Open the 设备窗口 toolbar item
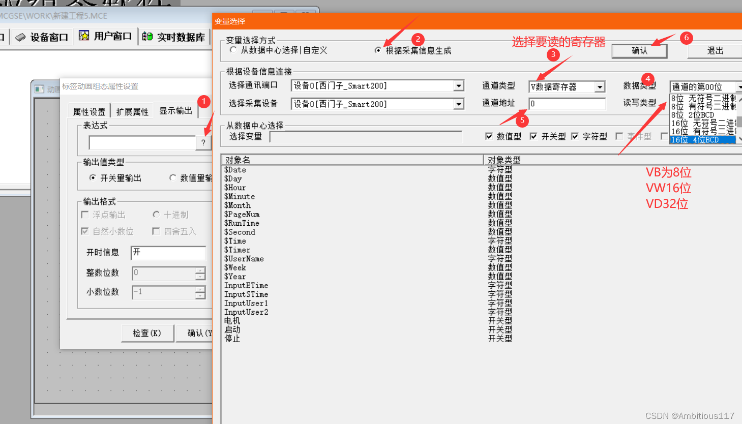Viewport: 742px width, 424px height. coord(42,37)
